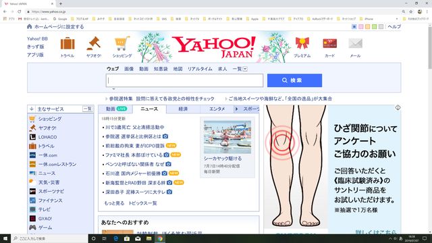Open the Yahoo Auctions gavel icon in header
This screenshot has height=243, width=432.
(93, 43)
